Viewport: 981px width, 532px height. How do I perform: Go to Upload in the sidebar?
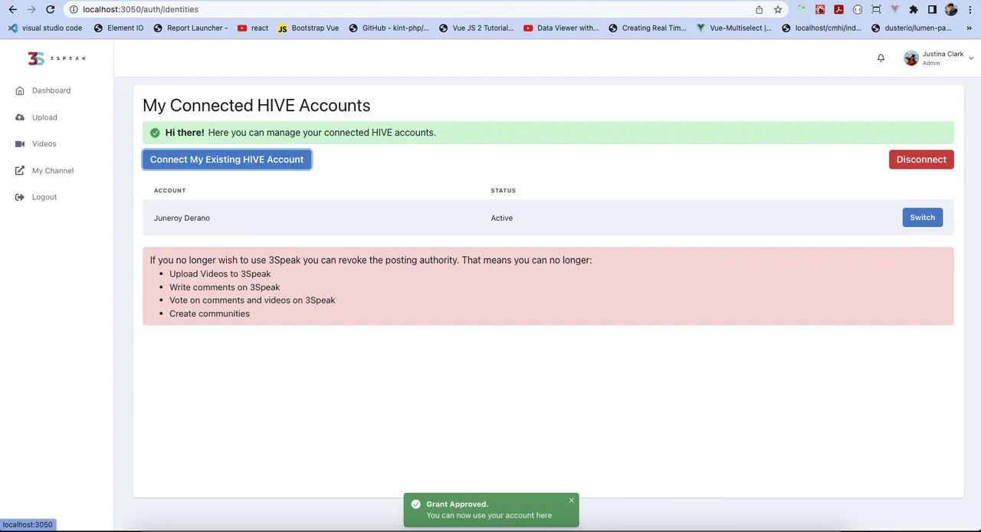tap(44, 117)
